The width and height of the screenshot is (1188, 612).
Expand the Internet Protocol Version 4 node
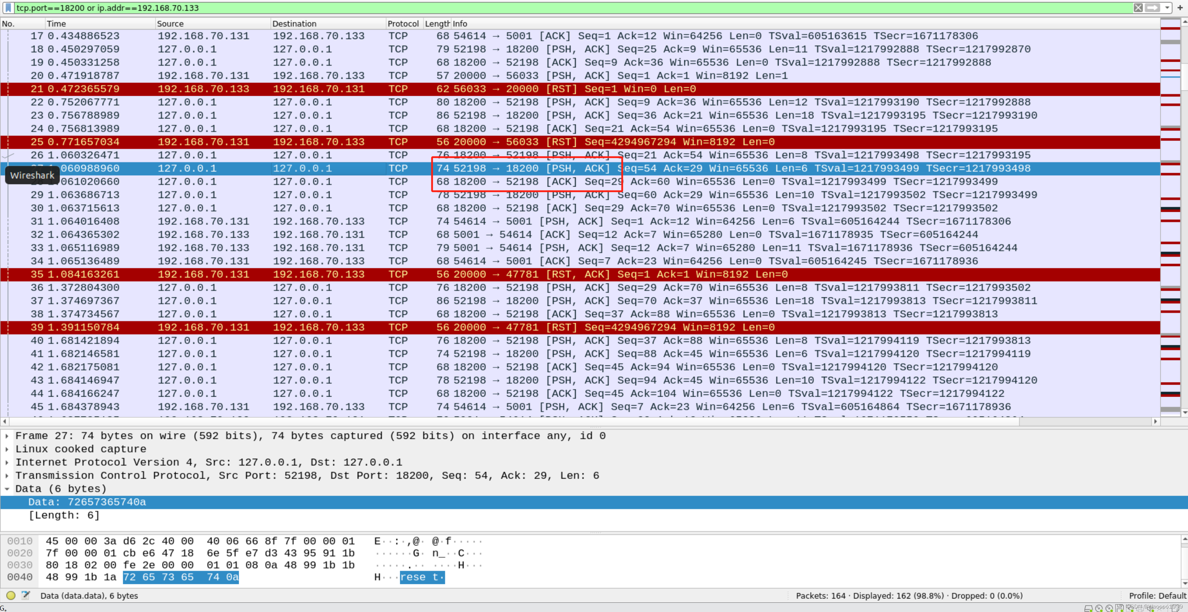[x=7, y=462]
